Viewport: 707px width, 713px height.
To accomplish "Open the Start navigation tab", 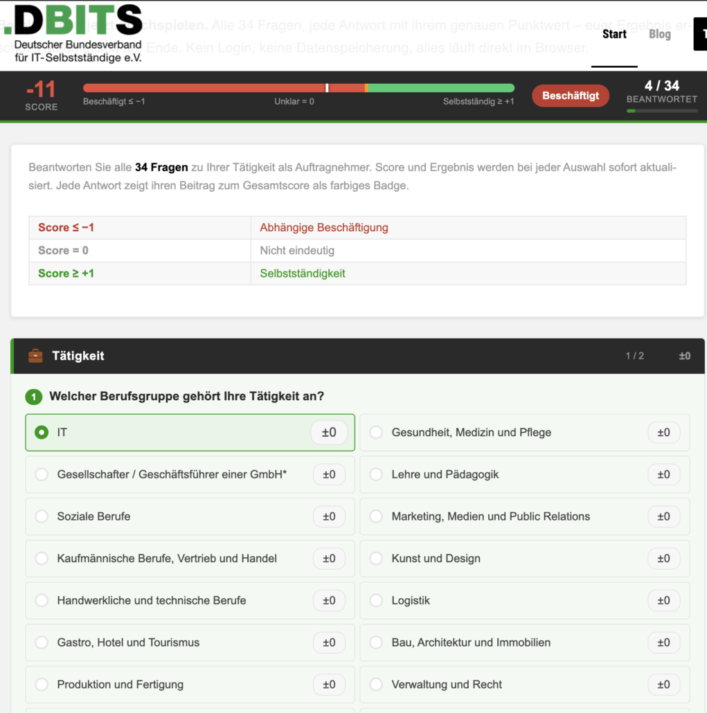I will (614, 34).
